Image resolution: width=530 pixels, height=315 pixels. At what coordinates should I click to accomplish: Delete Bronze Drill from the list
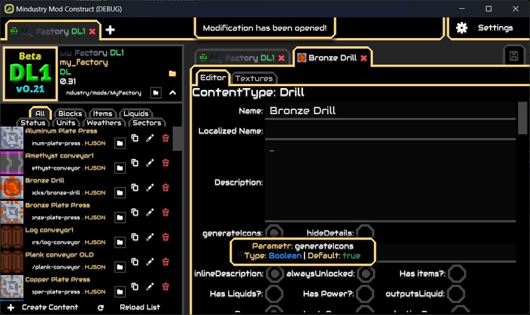click(x=166, y=188)
